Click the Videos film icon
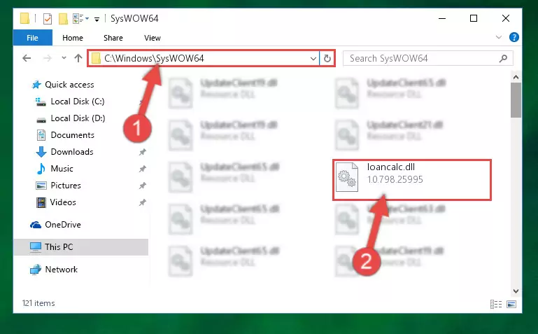Image resolution: width=538 pixels, height=334 pixels. click(x=41, y=202)
